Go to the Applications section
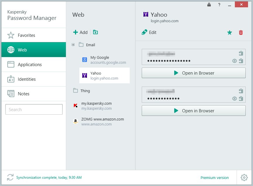 [x=34, y=64]
